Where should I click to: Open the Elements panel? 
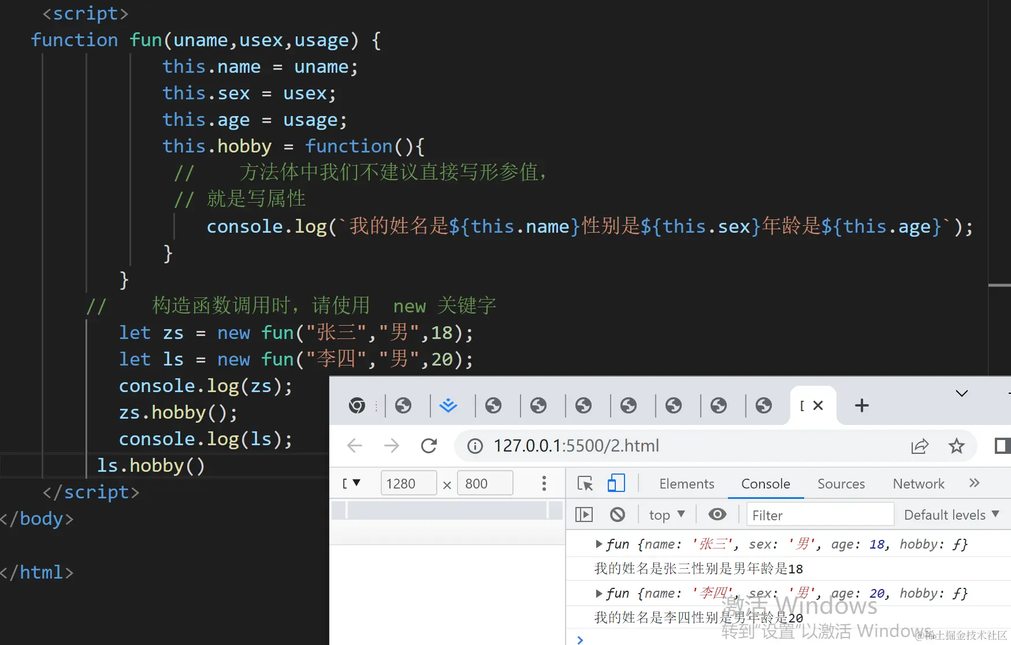pos(687,484)
